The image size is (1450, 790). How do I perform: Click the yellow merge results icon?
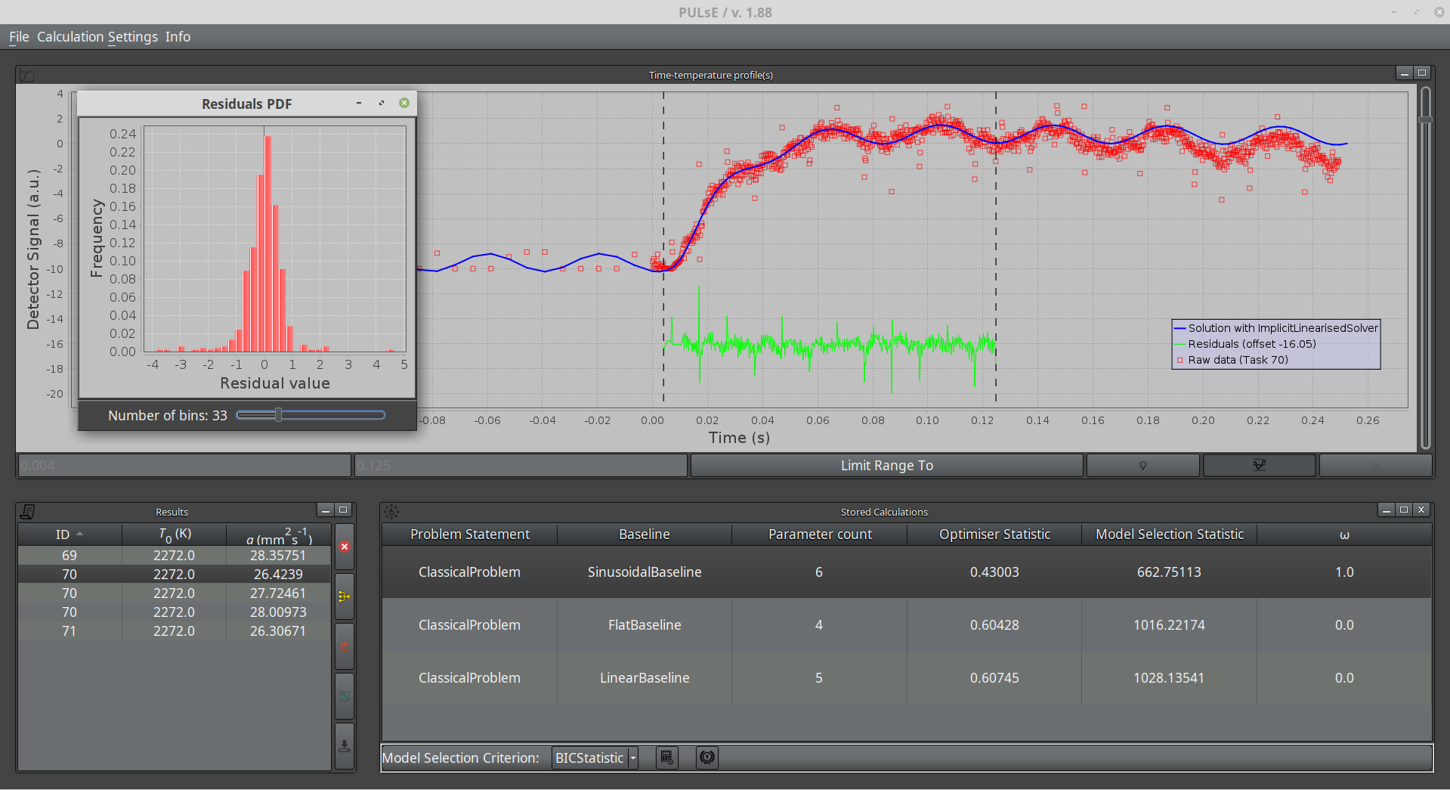[x=345, y=596]
